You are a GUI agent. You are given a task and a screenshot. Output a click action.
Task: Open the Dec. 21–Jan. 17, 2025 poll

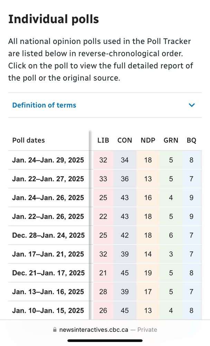click(x=48, y=273)
